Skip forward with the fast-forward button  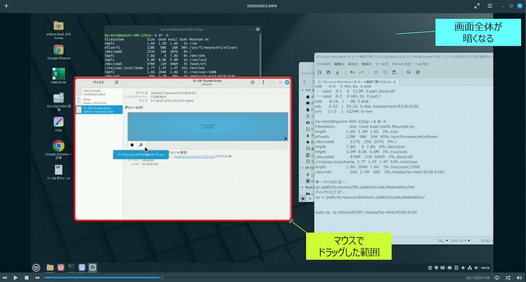[38, 277]
